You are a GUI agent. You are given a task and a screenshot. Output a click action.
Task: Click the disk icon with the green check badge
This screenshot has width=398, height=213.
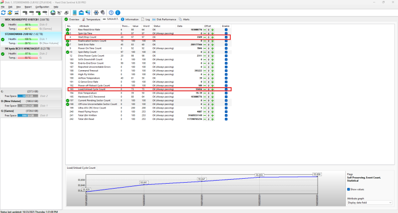38,12
